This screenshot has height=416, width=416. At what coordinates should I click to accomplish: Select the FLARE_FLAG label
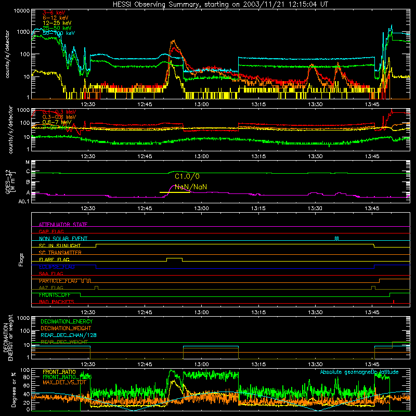pos(54,259)
